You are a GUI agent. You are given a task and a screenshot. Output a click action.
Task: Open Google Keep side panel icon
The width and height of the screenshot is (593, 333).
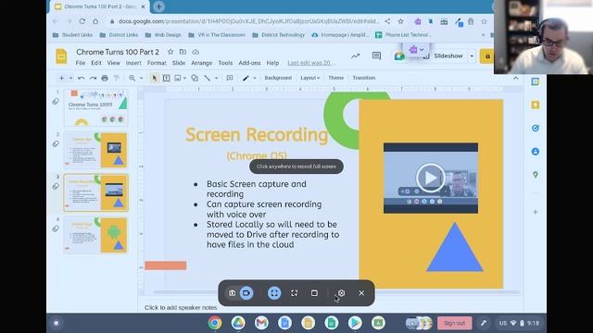click(536, 105)
